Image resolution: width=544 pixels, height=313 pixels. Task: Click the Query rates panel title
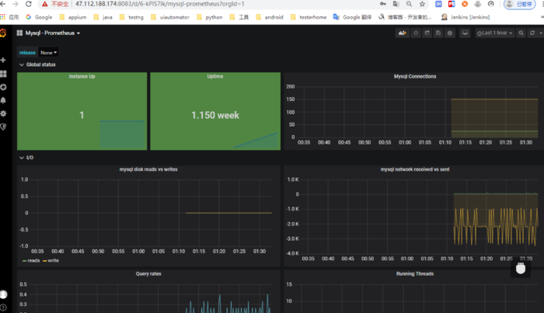[148, 273]
